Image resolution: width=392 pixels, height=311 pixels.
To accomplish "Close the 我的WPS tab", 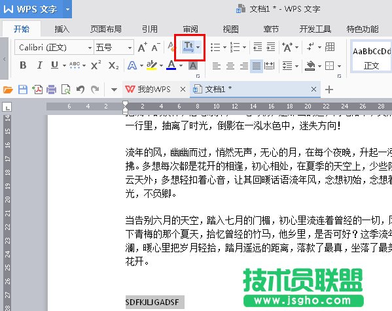I will coord(183,90).
